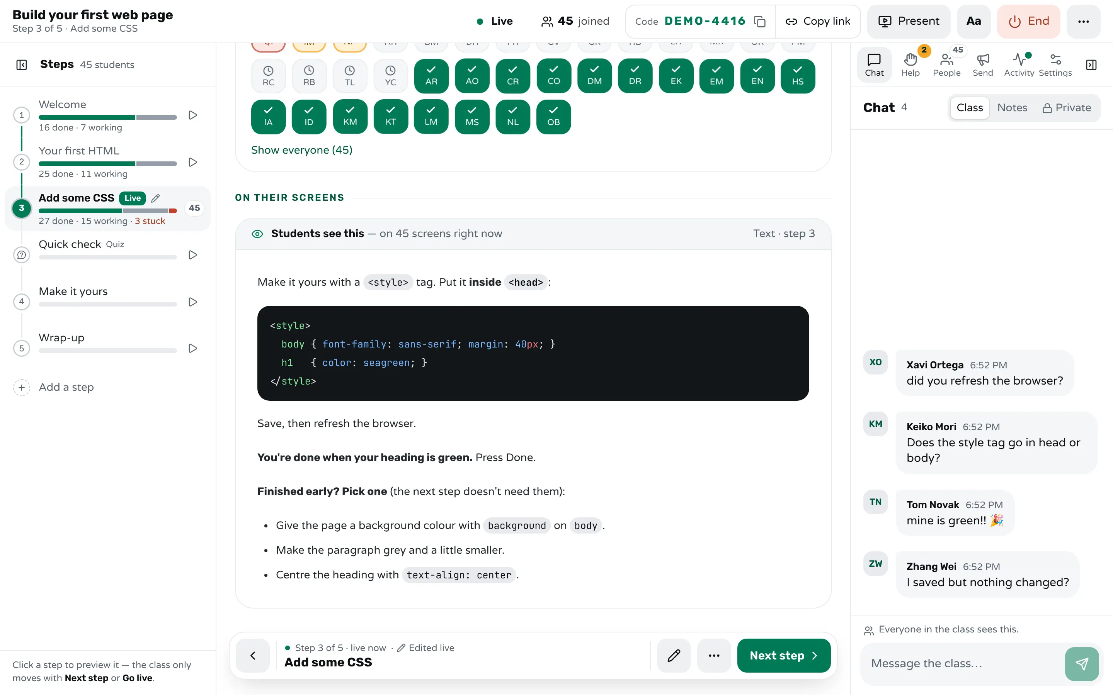Preview the Welcome step with play icon

[x=193, y=115]
